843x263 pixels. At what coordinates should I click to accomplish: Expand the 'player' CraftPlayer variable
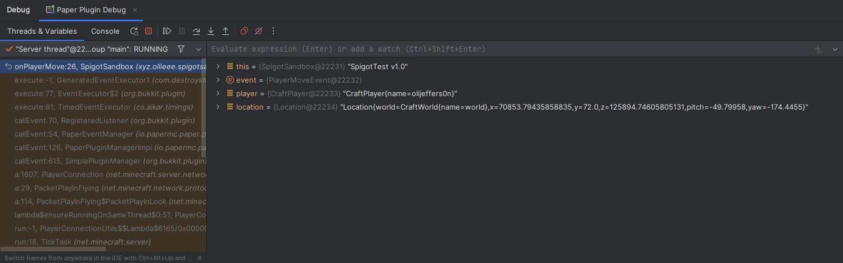tap(218, 93)
